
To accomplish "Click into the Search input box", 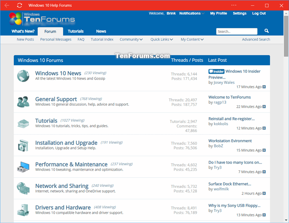I will click(237, 32).
